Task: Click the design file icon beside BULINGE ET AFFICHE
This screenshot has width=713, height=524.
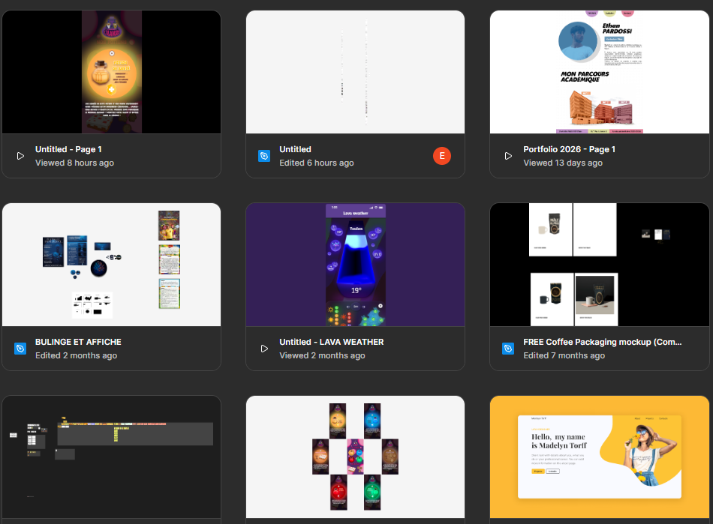Action: [x=20, y=349]
